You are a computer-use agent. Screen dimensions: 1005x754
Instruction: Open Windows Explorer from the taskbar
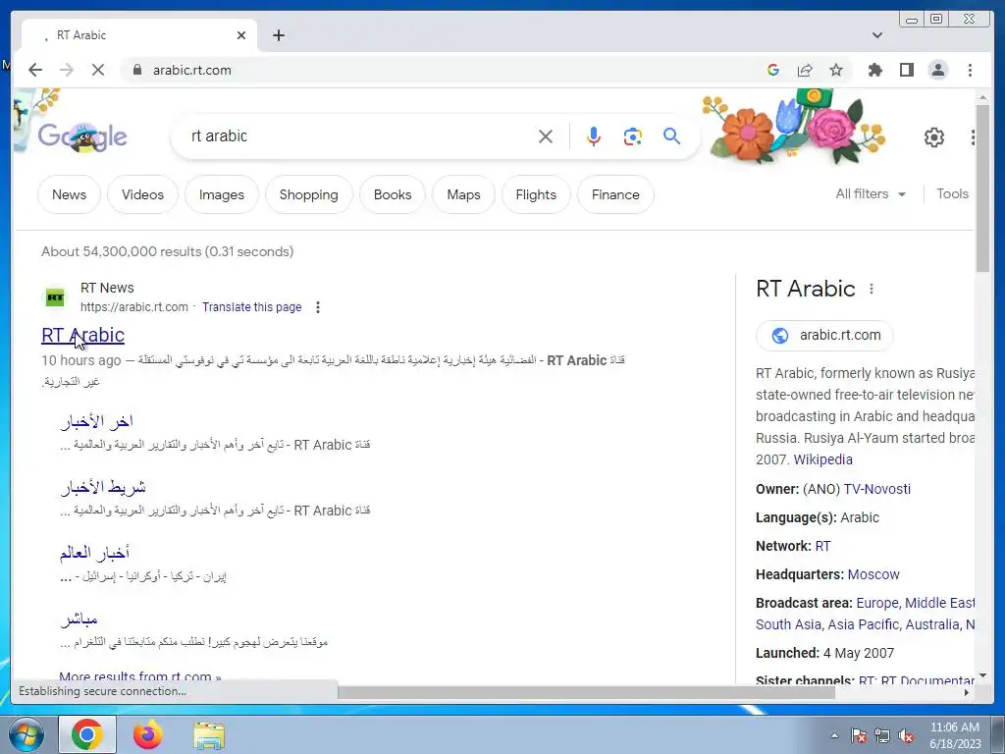click(x=209, y=735)
